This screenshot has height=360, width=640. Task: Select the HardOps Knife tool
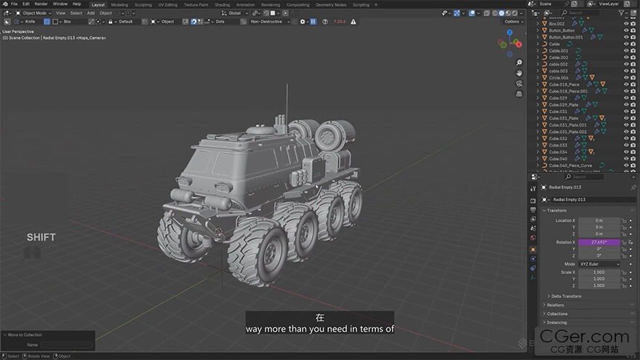28,22
